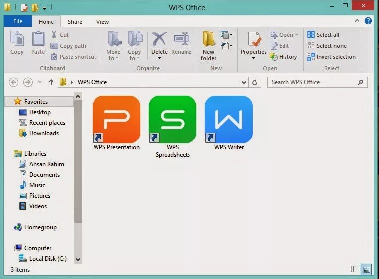Select Computer in the navigation pane
Viewport: 379px width, 279px height.
point(33,248)
